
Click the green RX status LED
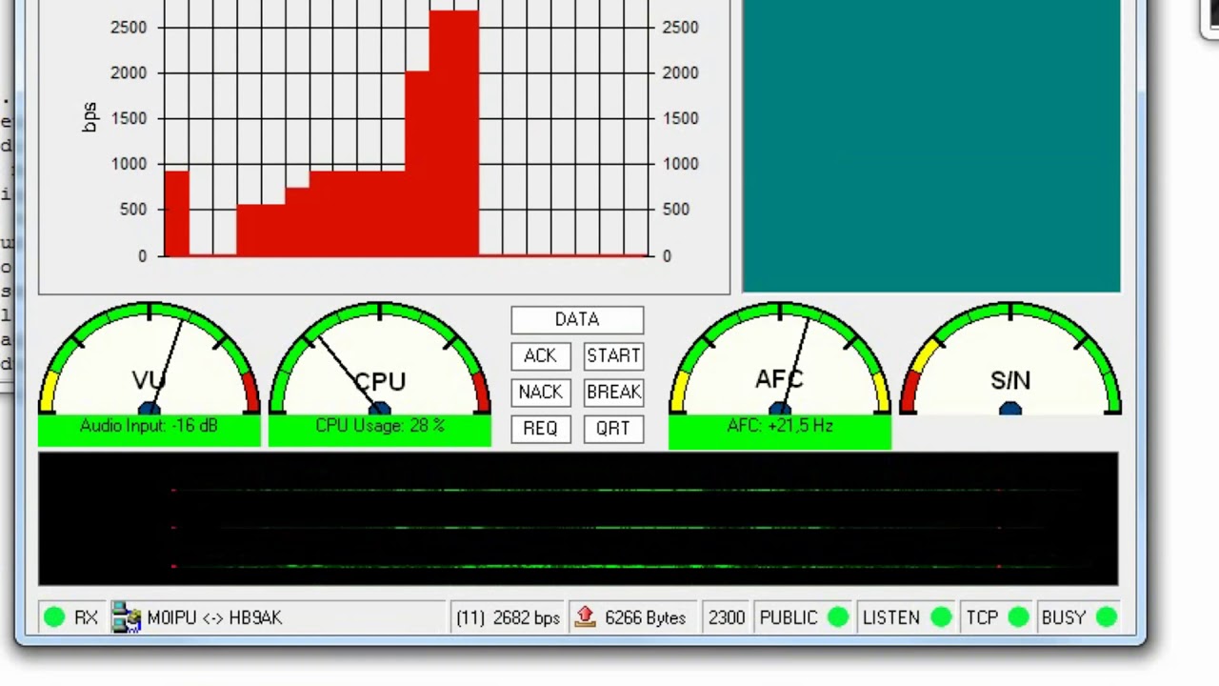[x=54, y=617]
